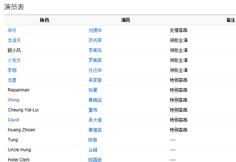The image size is (236, 162).
Task: Click the Tung role cell
Action: 13,140
